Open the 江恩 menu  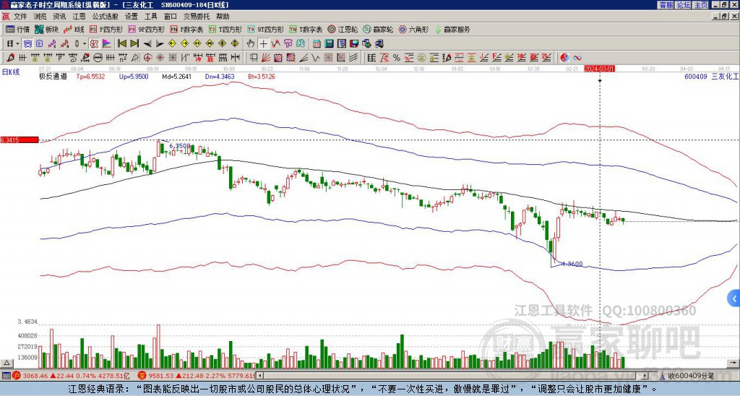(x=79, y=17)
